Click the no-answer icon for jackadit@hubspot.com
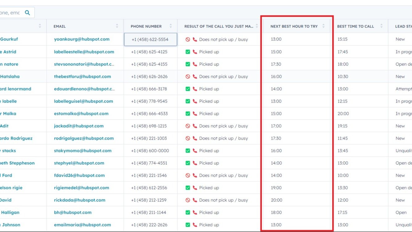 point(188,126)
